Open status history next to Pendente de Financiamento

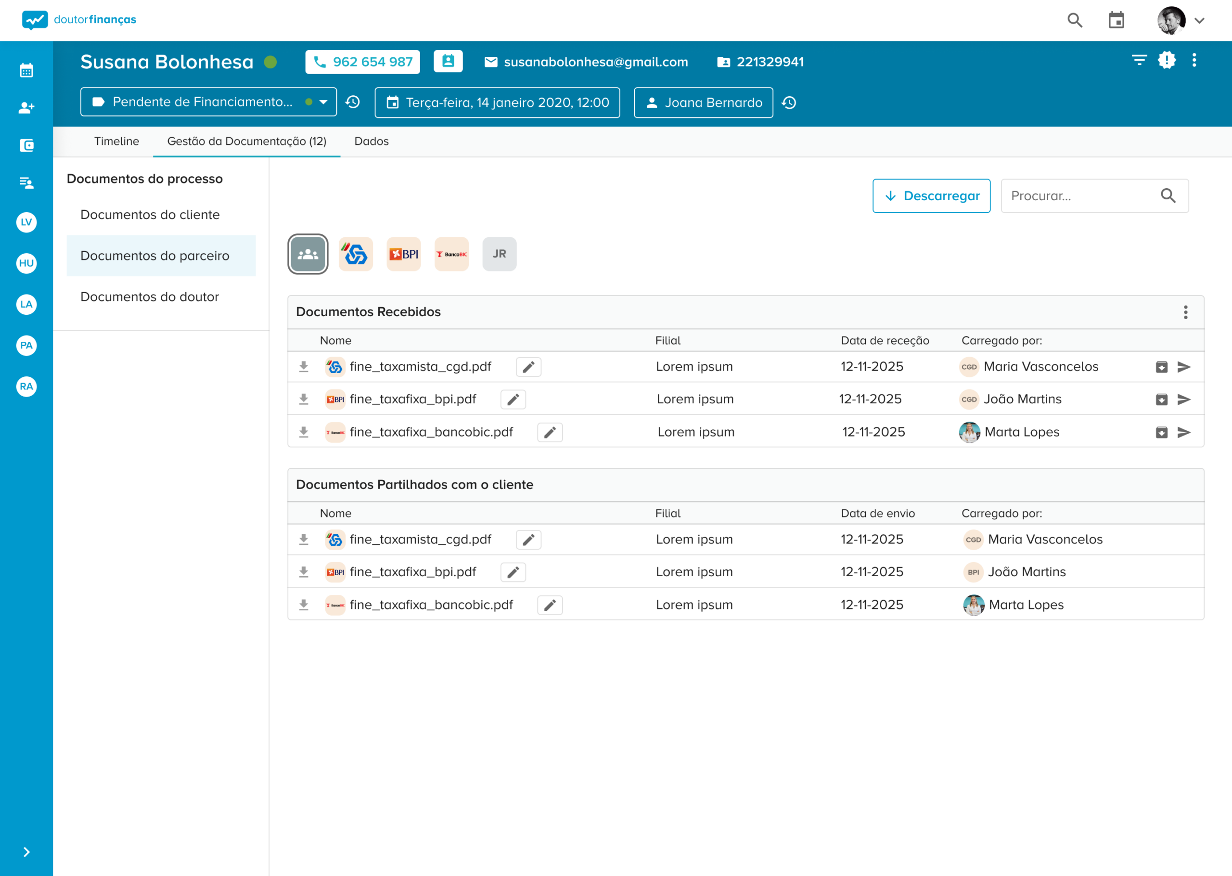pyautogui.click(x=353, y=103)
